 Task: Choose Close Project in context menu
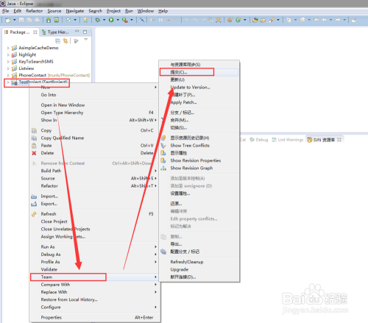pos(95,221)
